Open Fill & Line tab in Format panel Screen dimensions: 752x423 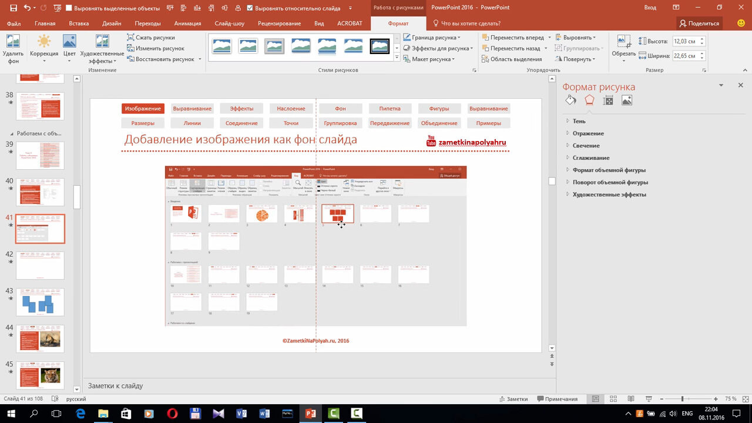pyautogui.click(x=570, y=100)
